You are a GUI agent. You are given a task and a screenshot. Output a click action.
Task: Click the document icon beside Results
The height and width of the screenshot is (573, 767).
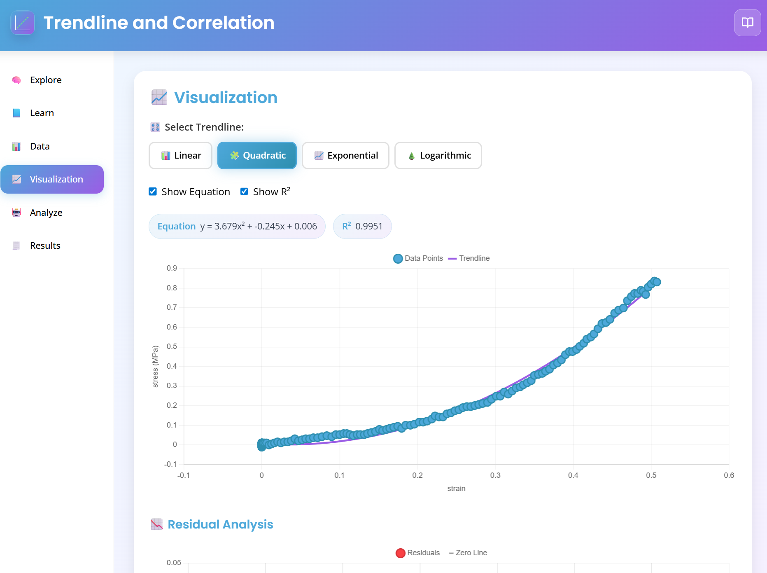click(16, 246)
